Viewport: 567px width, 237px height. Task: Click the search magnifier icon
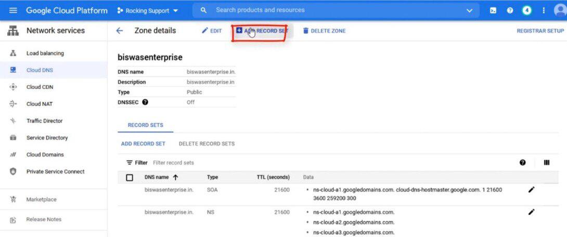[203, 10]
